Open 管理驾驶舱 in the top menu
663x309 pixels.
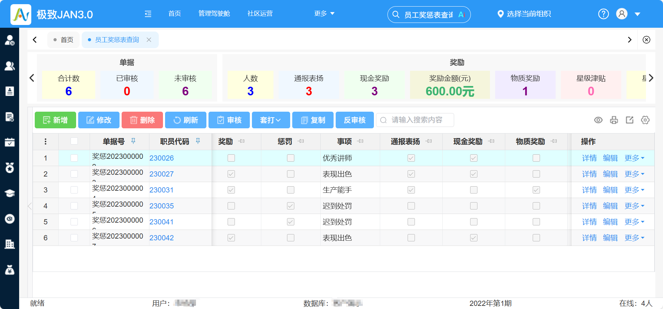coord(214,14)
